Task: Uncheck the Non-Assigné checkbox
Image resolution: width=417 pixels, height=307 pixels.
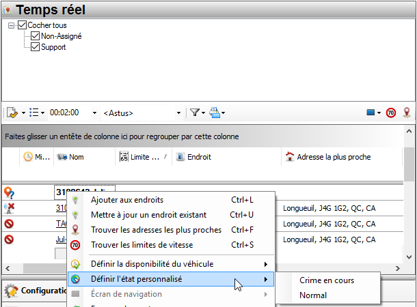Action: (36, 36)
